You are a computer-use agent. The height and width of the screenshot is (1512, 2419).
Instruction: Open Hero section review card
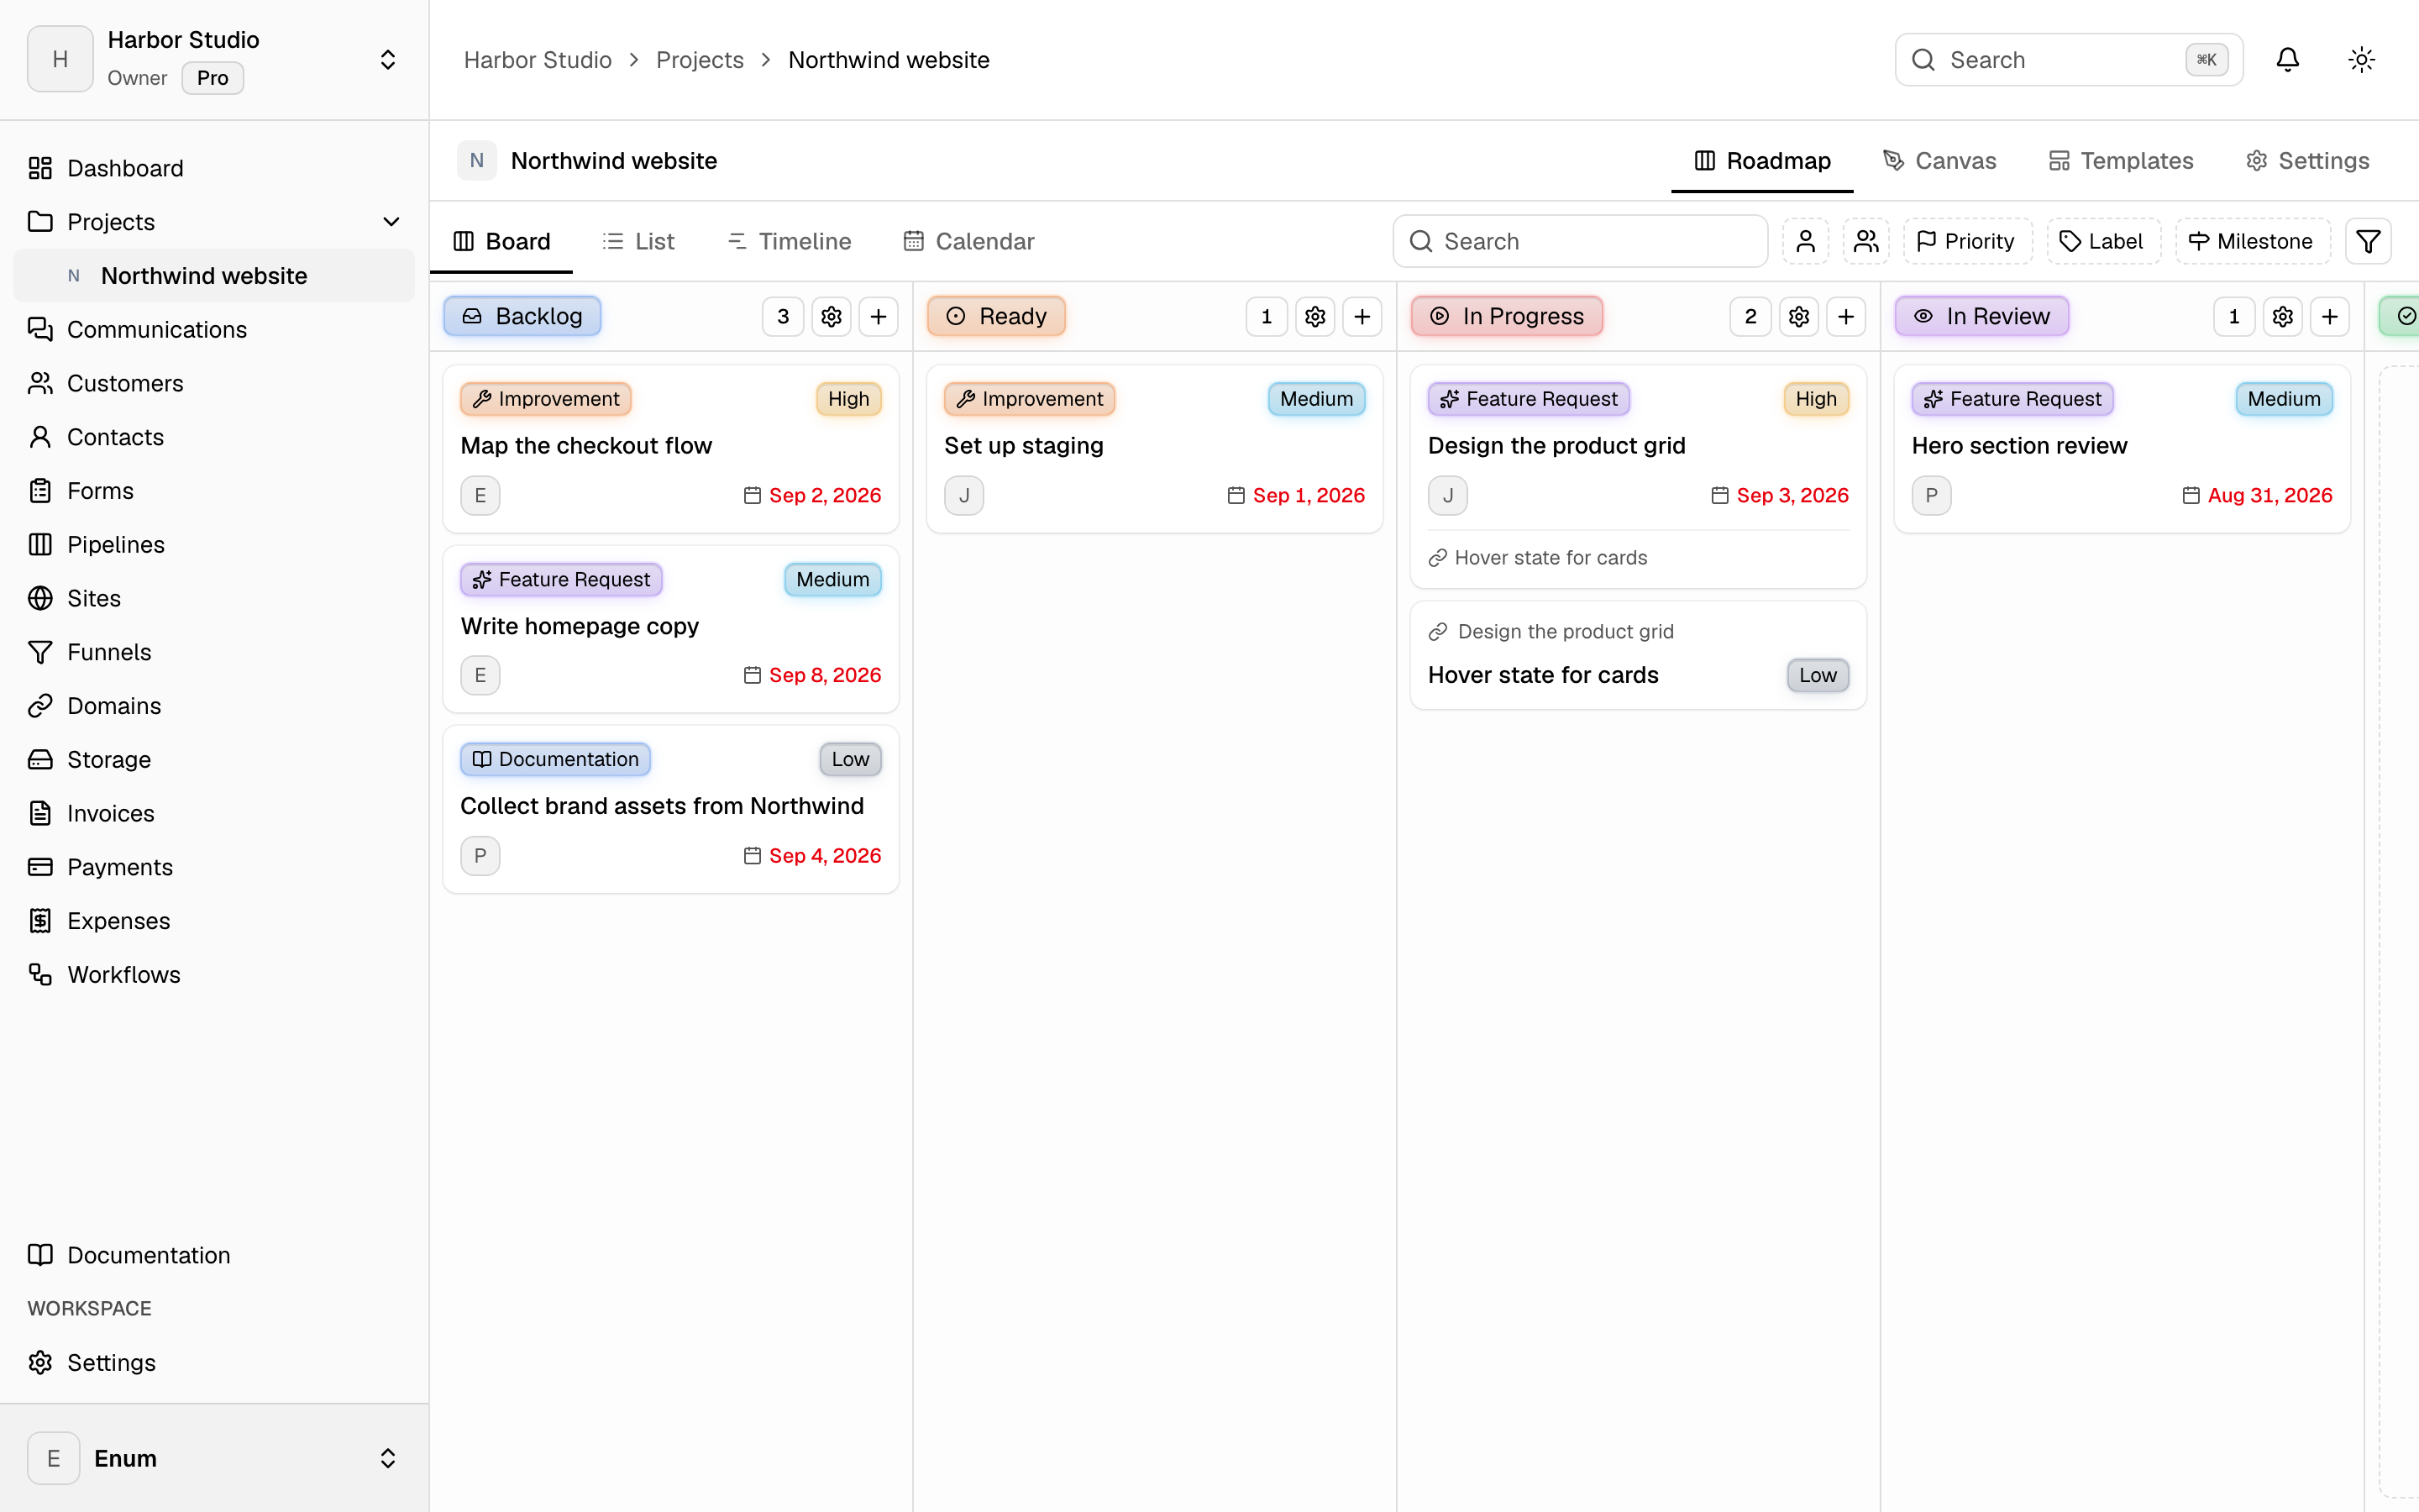(2123, 449)
